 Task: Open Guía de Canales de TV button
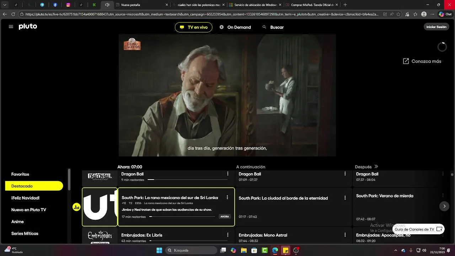point(418,229)
